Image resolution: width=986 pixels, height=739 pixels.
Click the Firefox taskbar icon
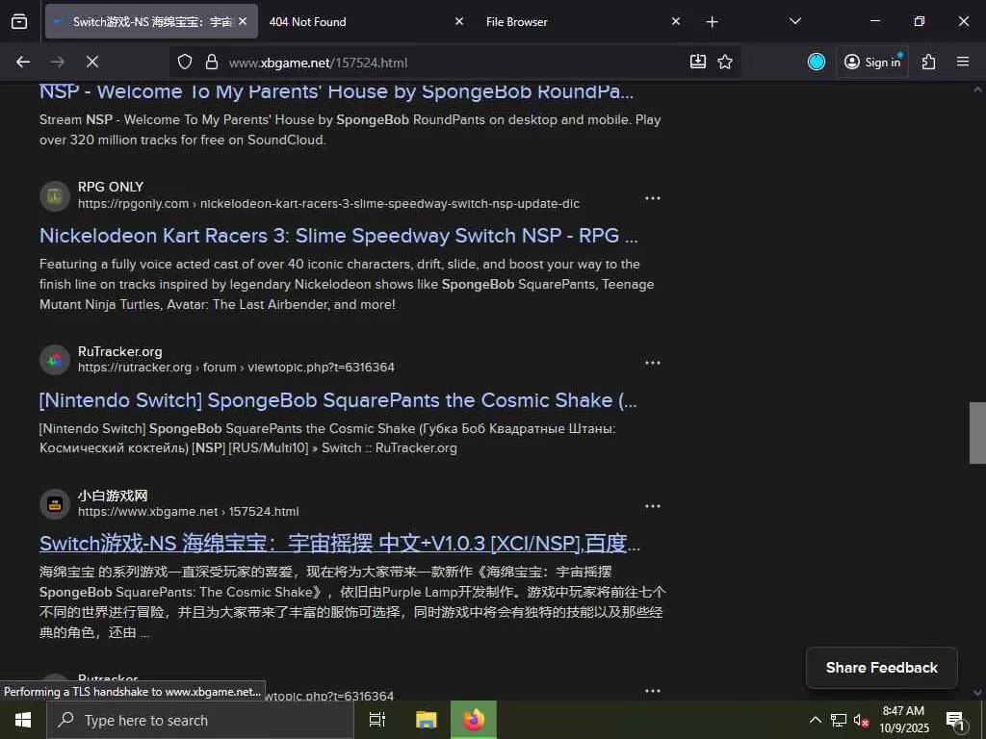tap(474, 720)
